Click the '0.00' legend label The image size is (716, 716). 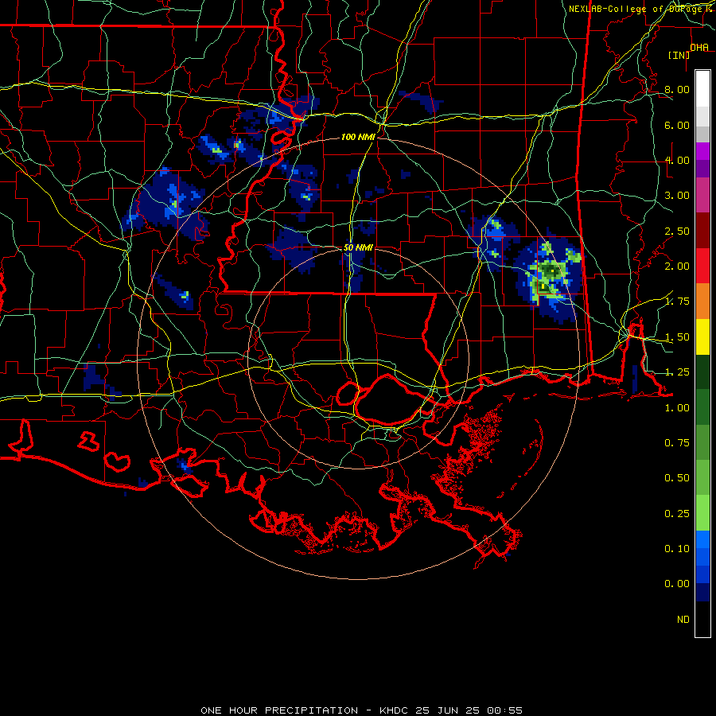click(x=677, y=584)
